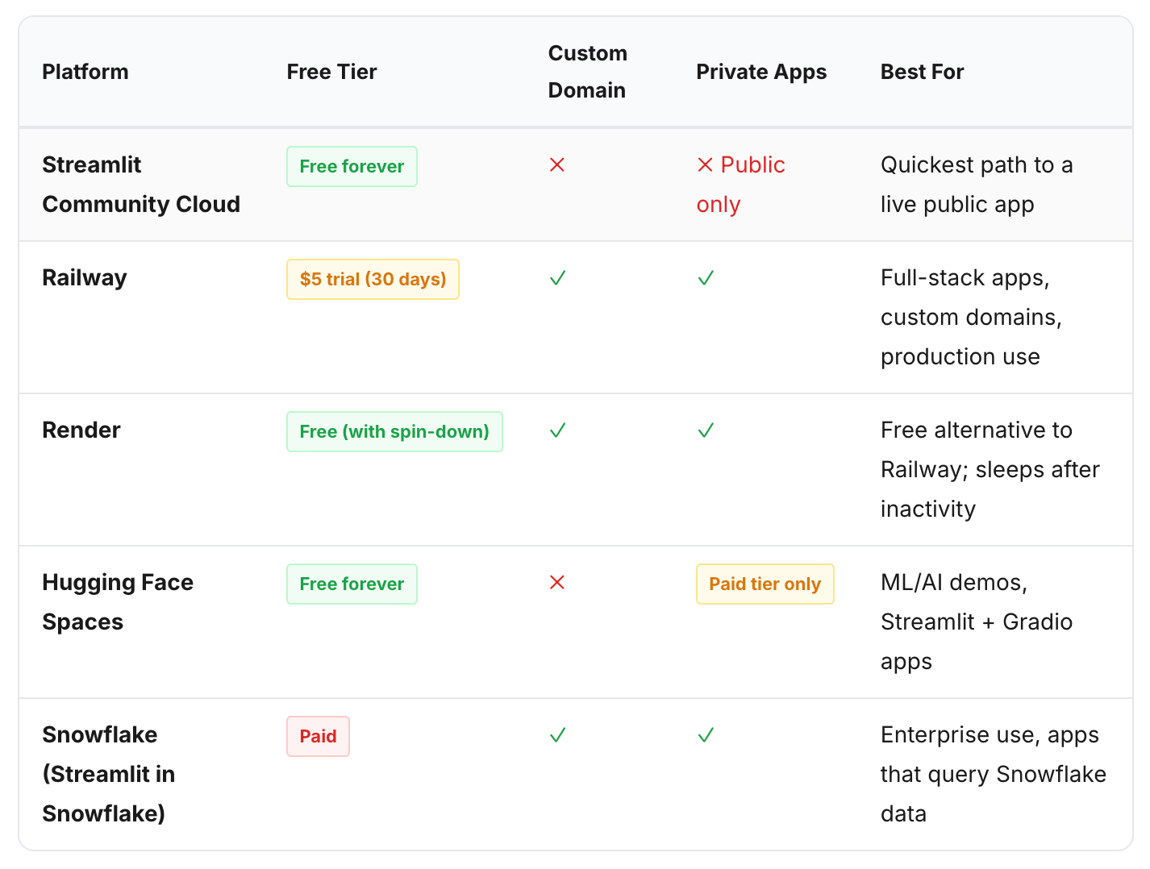Click the green checkmark for Railway Private Apps
Image resolution: width=1150 pixels, height=869 pixels.
[x=706, y=278]
